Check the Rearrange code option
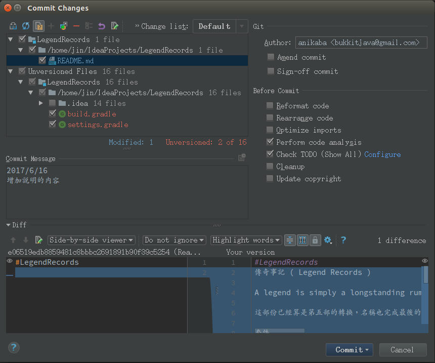The image size is (435, 363). tap(270, 118)
